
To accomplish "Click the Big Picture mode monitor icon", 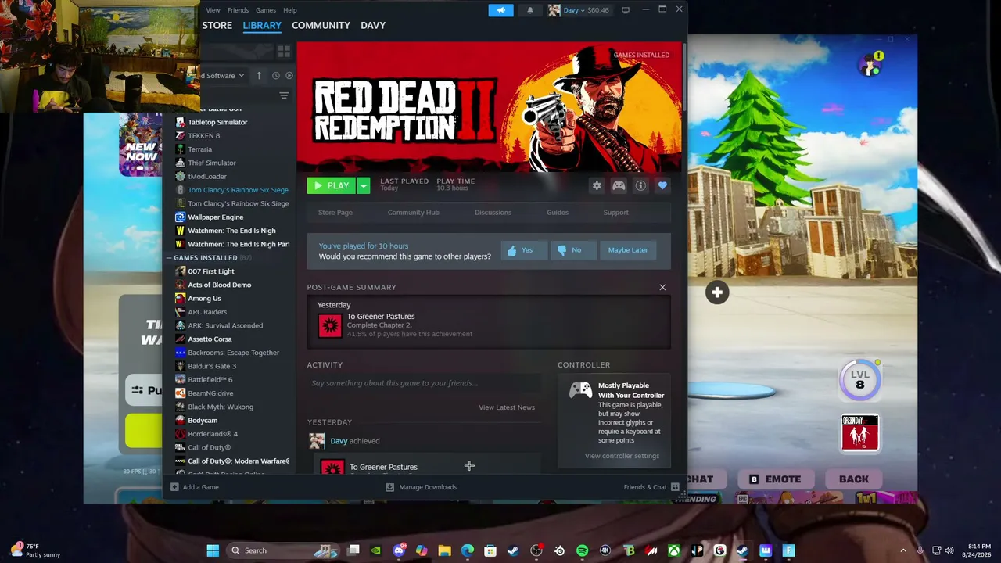I will coord(626,10).
